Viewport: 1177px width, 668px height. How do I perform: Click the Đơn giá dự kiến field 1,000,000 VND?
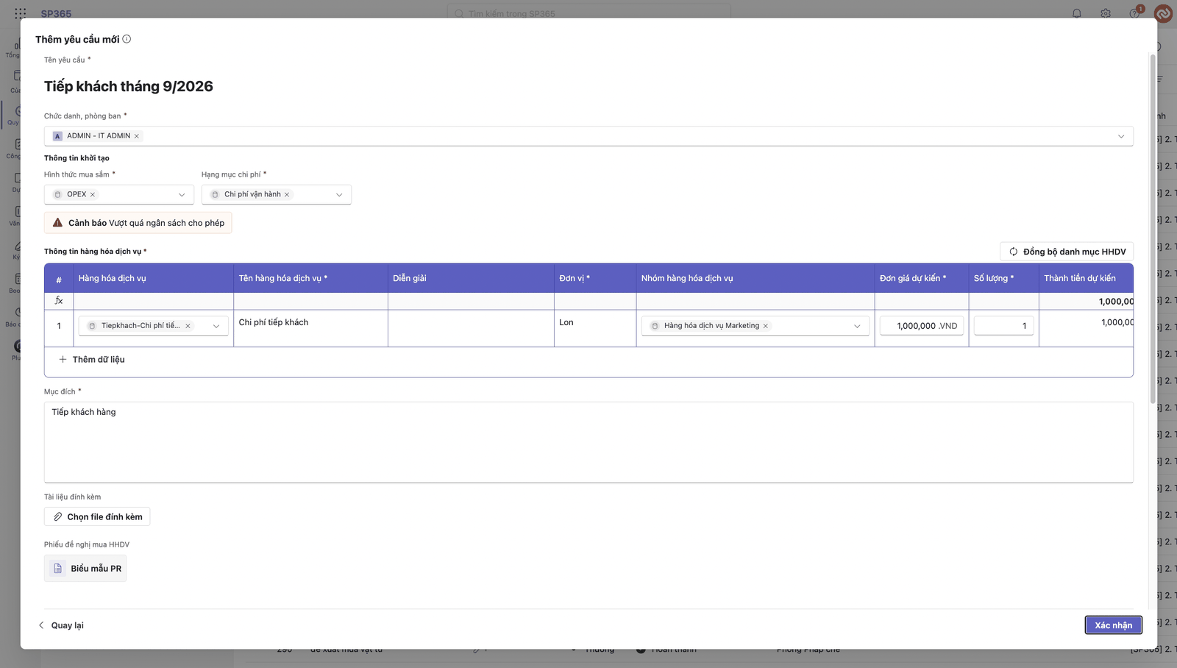tap(922, 326)
